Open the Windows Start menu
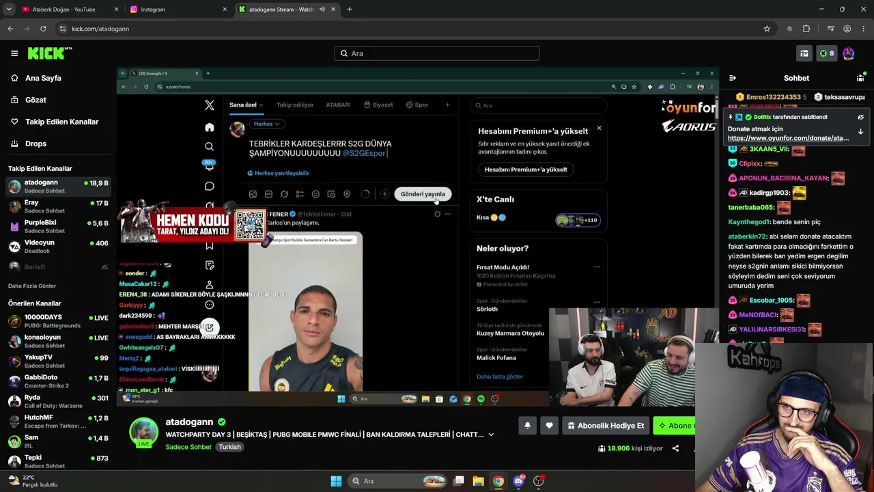The width and height of the screenshot is (874, 492). click(x=336, y=481)
